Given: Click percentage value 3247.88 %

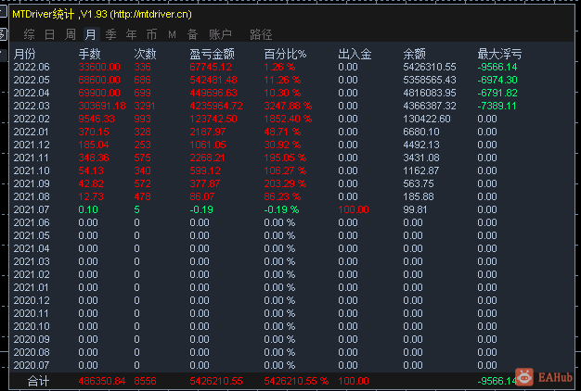Looking at the screenshot, I should [x=288, y=106].
